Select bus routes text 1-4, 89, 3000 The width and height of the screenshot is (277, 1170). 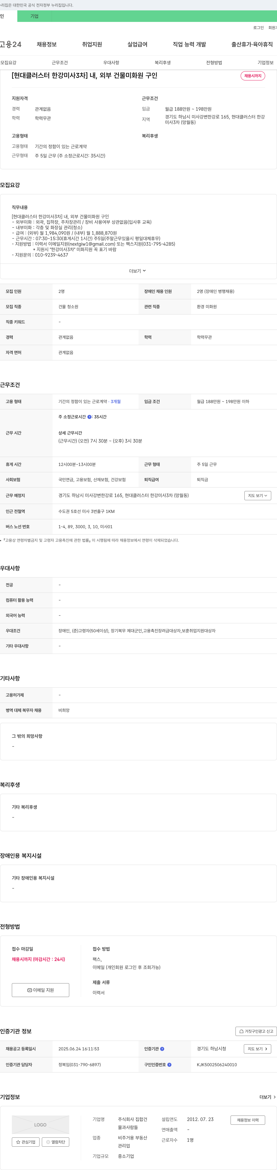coord(85,527)
